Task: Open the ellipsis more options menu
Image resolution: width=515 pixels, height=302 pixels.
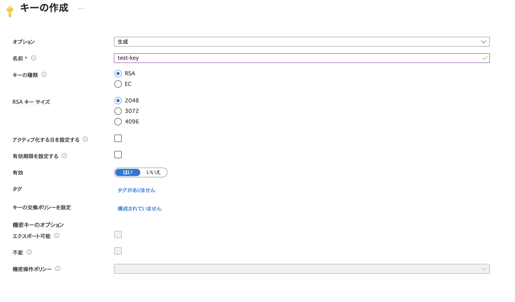Action: pos(81,9)
